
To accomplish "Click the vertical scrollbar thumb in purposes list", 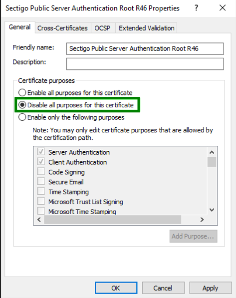I will pyautogui.click(x=212, y=162).
